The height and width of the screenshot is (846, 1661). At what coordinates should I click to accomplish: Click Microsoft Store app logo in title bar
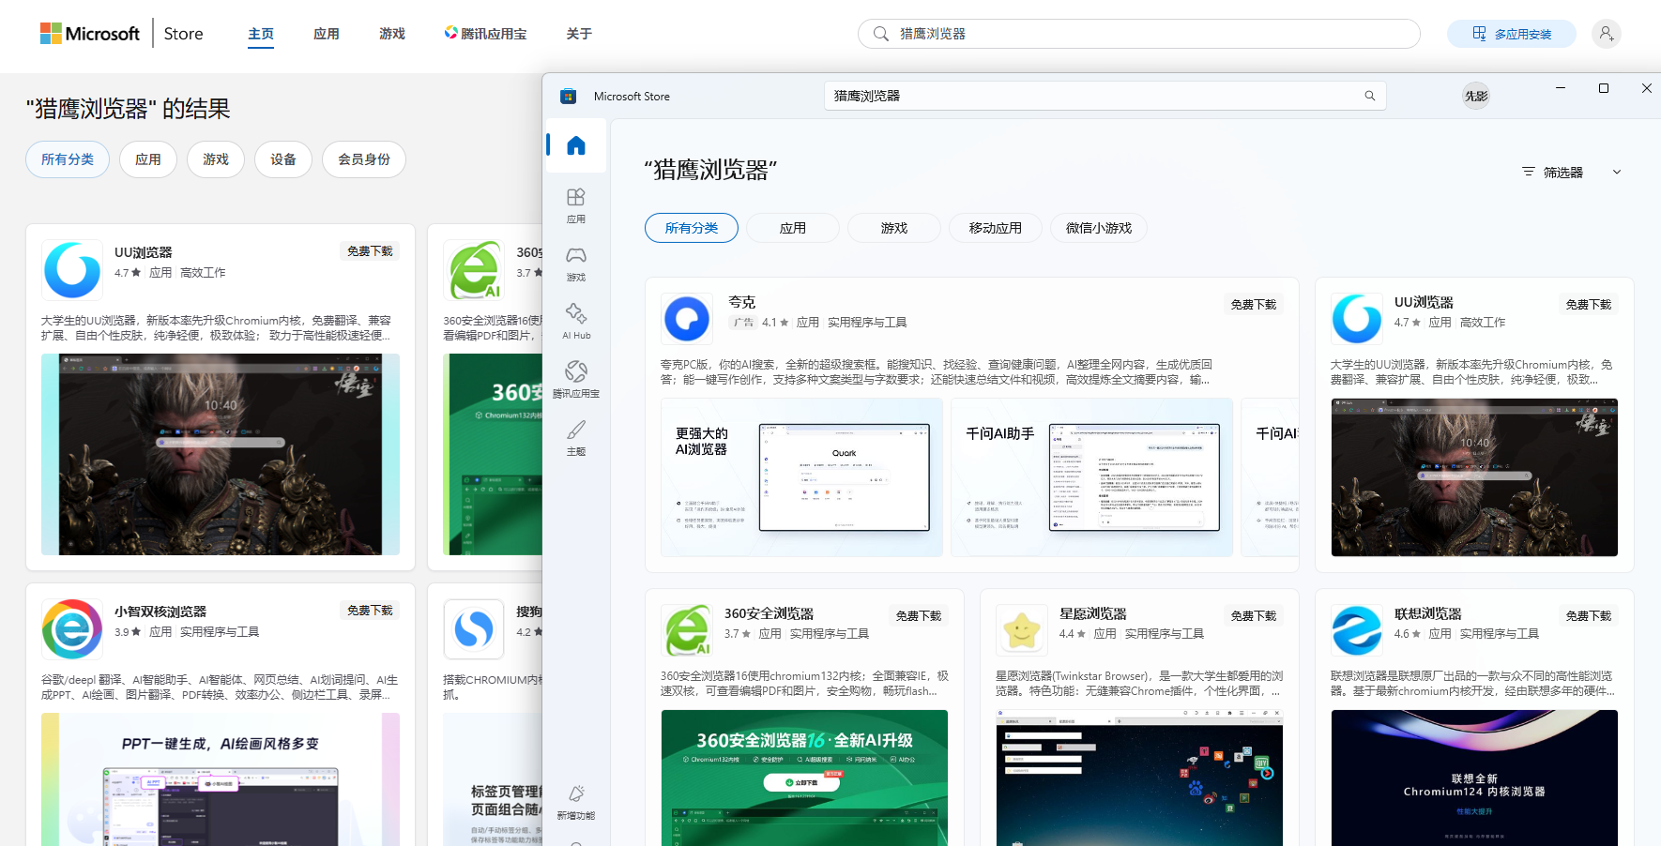568,96
